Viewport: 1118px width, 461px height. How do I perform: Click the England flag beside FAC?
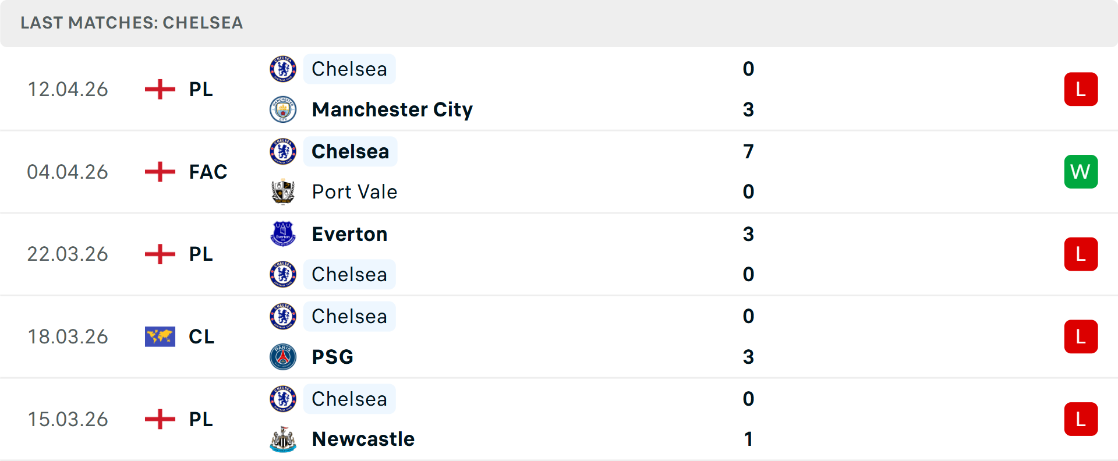(x=160, y=172)
